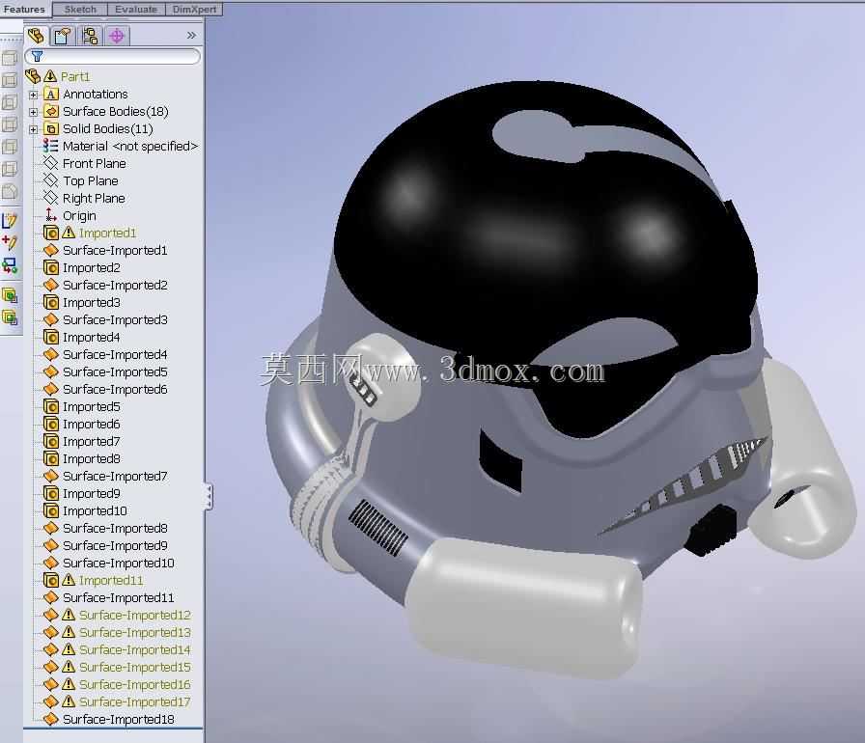
Task: Click the panel collapse handle on splitter
Action: pyautogui.click(x=209, y=496)
